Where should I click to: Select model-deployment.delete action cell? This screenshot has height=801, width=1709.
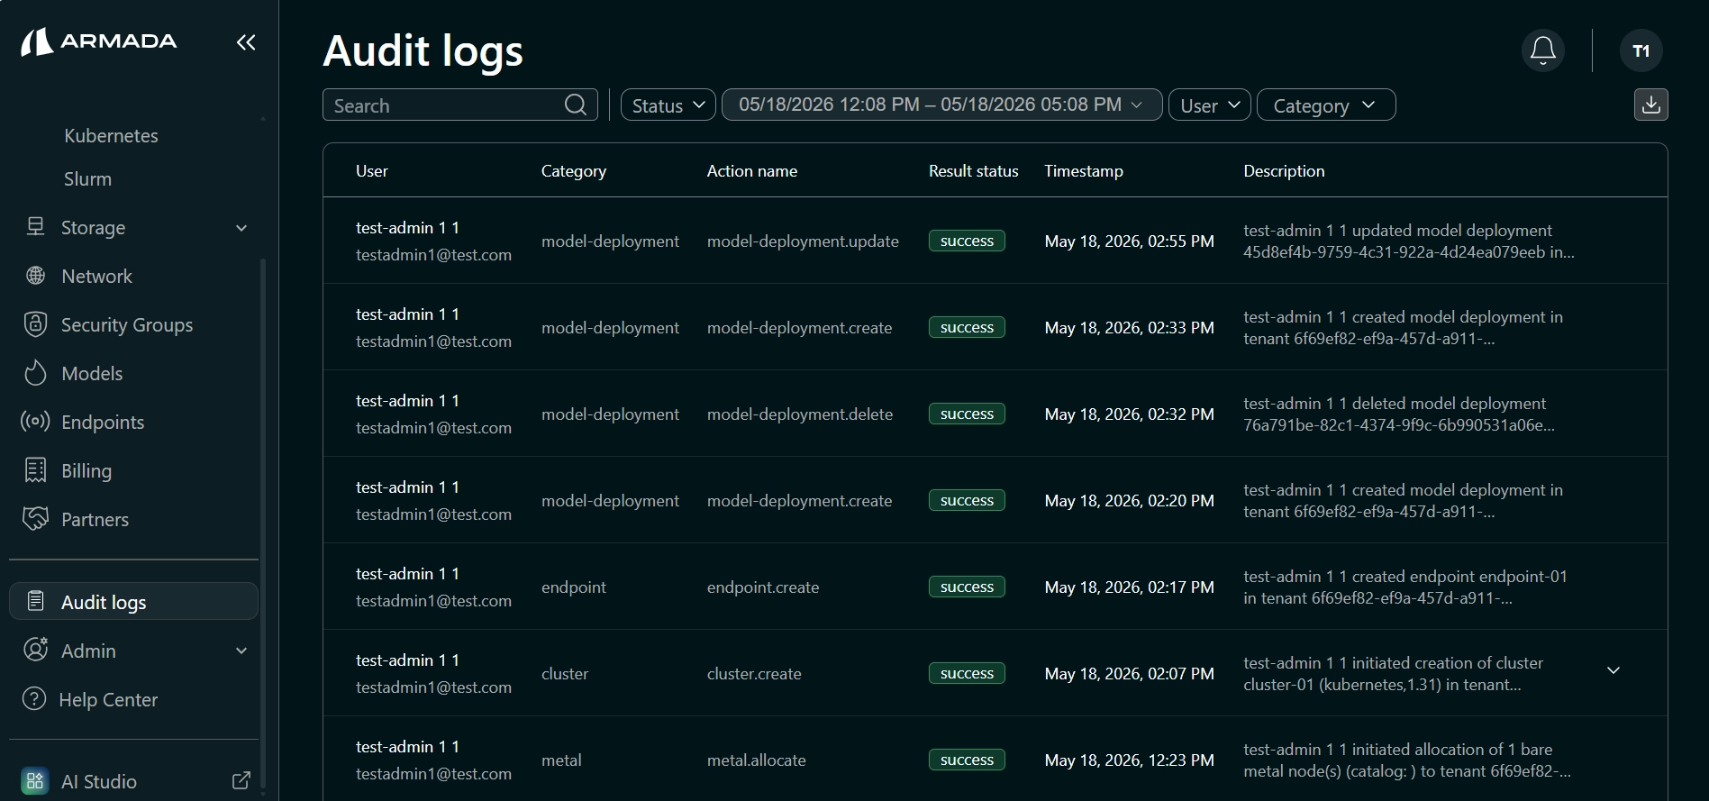coord(800,414)
